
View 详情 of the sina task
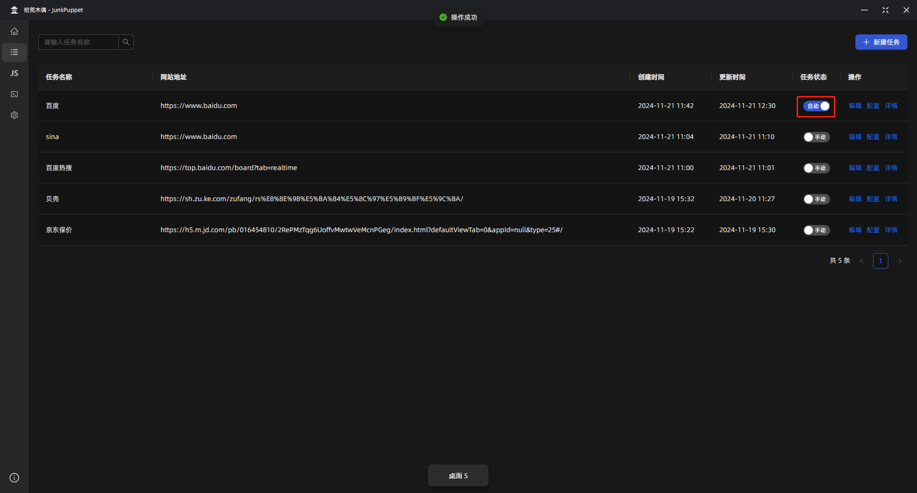click(891, 137)
